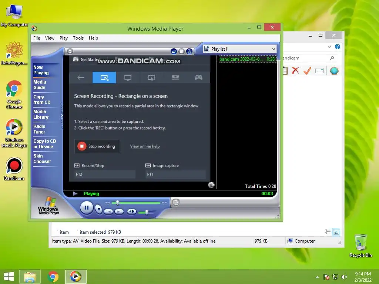379x284 pixels.
Task: Toggle the Now Playing visualization settings button
Action: pos(174,51)
